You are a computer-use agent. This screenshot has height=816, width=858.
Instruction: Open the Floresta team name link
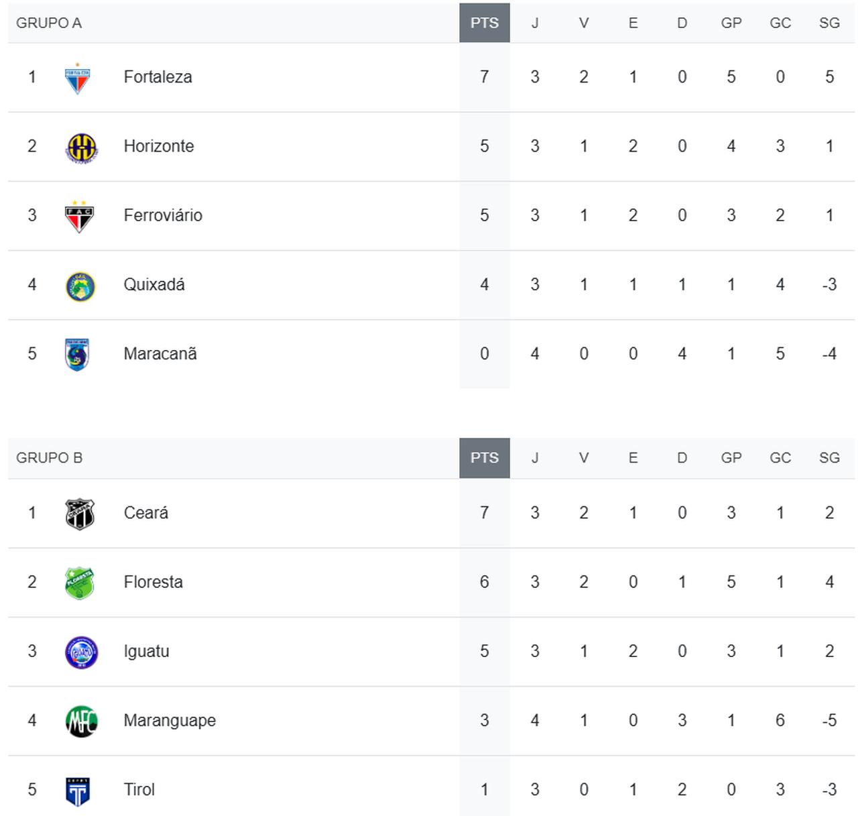tap(153, 582)
